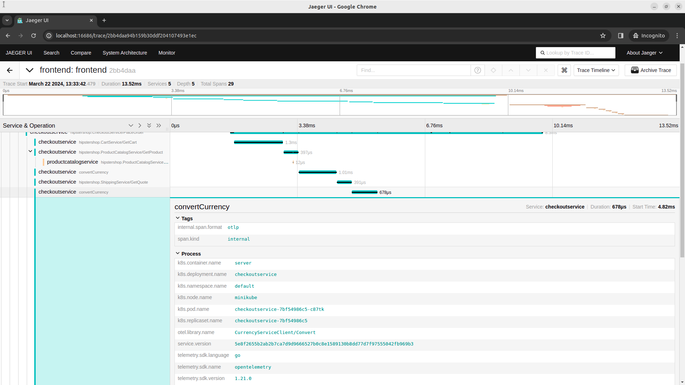Screen dimensions: 685x385
Task: Expand the Tags section disclosure triangle
Action: 178,218
